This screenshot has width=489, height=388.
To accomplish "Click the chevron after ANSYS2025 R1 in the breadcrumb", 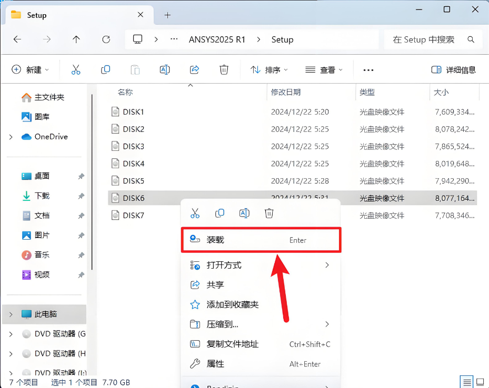I will pos(258,39).
